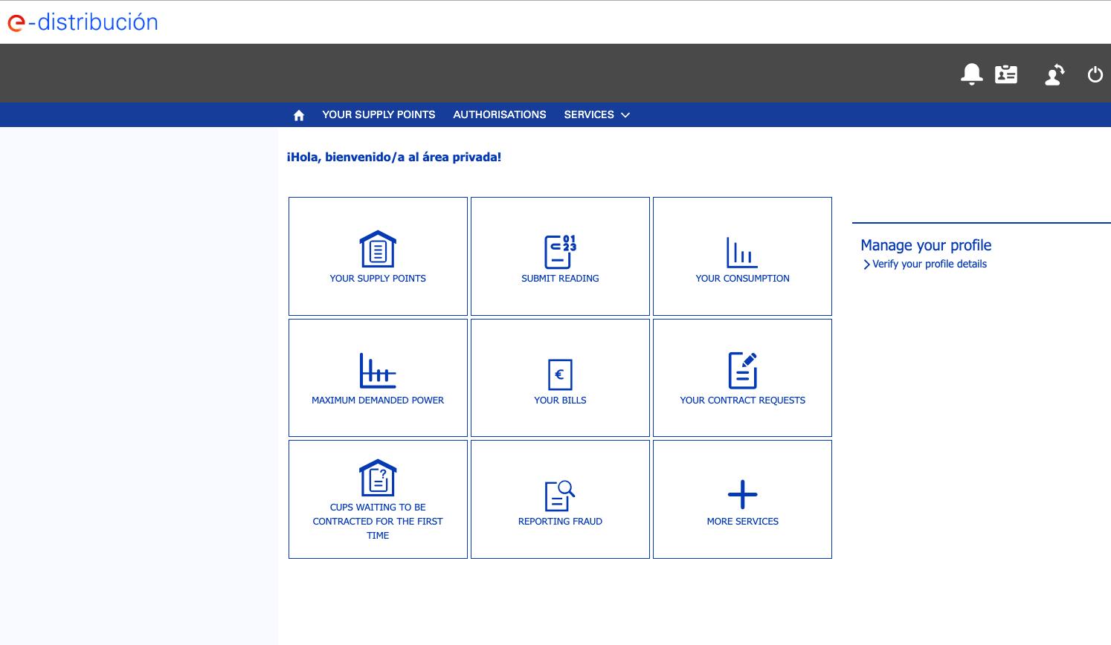This screenshot has height=645, width=1111.
Task: Click the More Services plus icon
Action: point(742,494)
